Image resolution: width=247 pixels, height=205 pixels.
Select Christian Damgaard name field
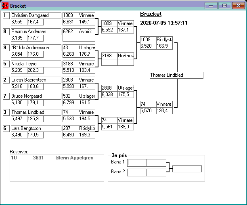coord(36,15)
